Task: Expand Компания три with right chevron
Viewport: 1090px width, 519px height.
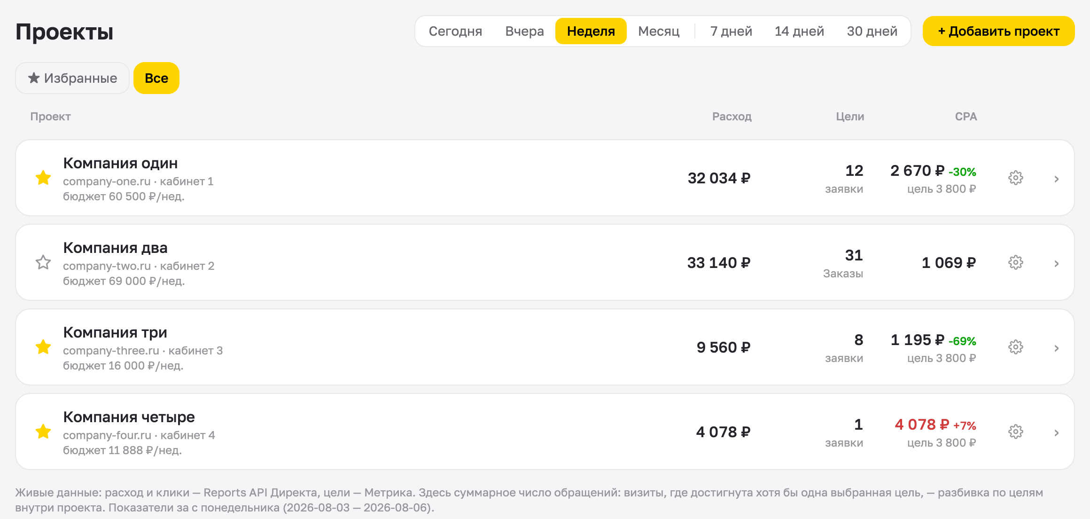Action: click(x=1056, y=348)
